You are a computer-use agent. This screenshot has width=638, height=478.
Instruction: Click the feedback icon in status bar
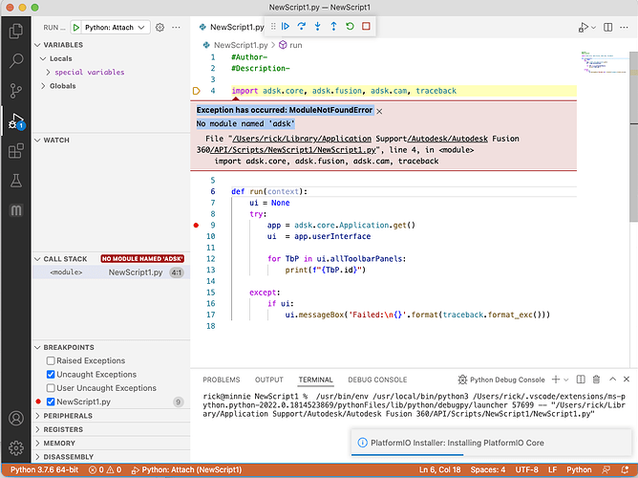click(606, 469)
